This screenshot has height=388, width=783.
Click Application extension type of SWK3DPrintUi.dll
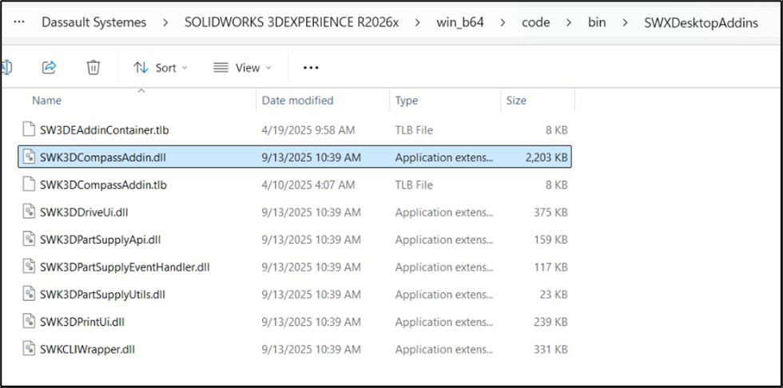(x=444, y=323)
